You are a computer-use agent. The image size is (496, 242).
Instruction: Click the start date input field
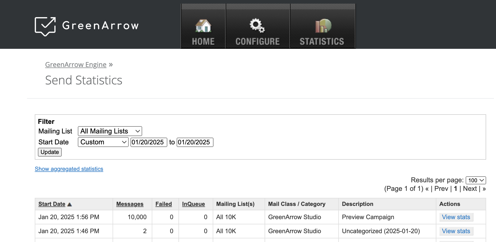point(149,142)
